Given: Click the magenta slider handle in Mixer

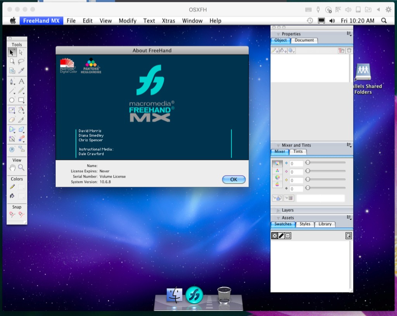Looking at the screenshot, I should click(307, 171).
